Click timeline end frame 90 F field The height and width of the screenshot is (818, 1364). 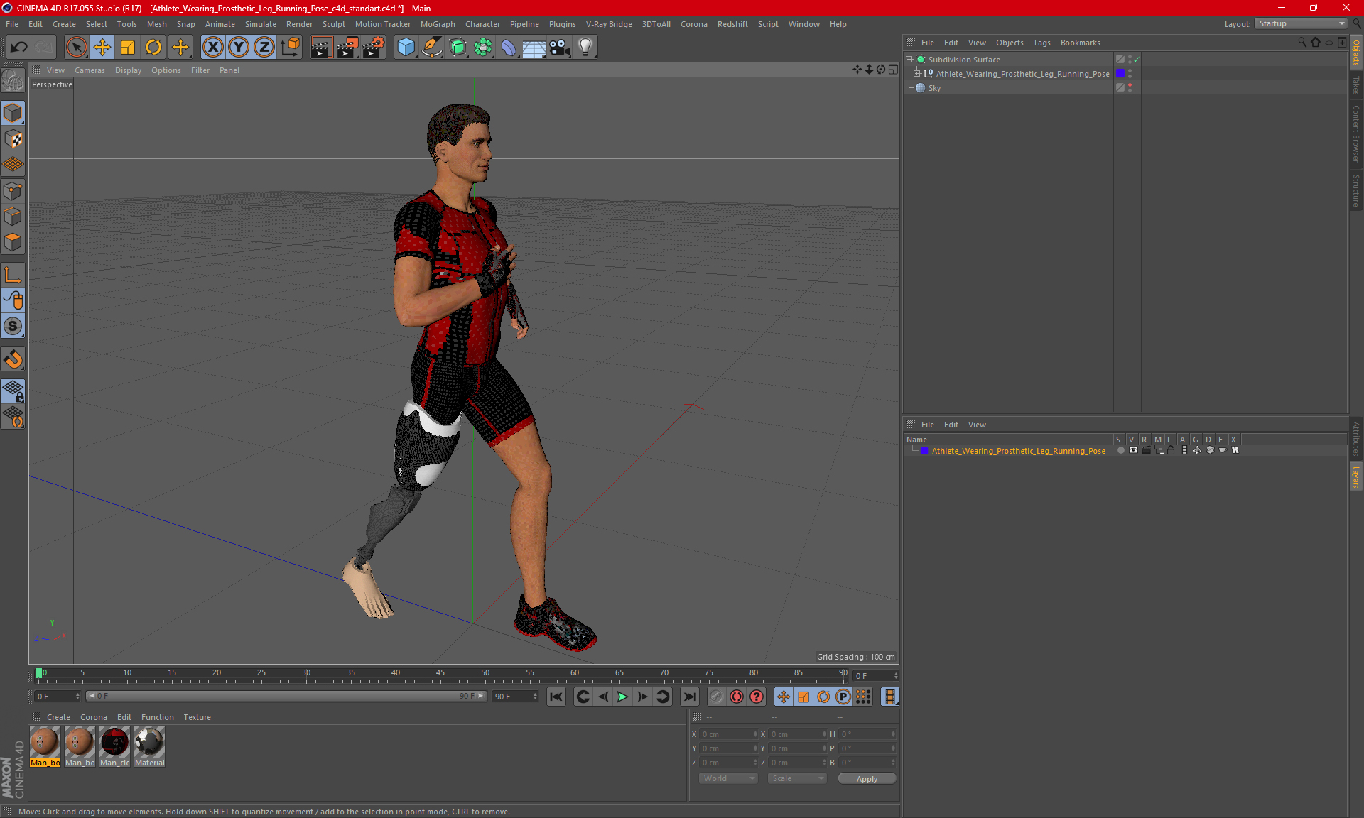pyautogui.click(x=515, y=697)
